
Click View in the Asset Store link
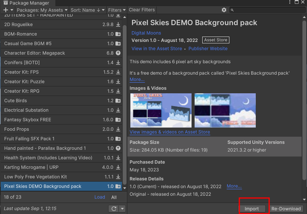pyautogui.click(x=157, y=49)
